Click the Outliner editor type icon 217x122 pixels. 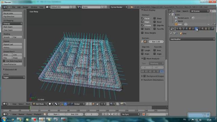(170, 11)
